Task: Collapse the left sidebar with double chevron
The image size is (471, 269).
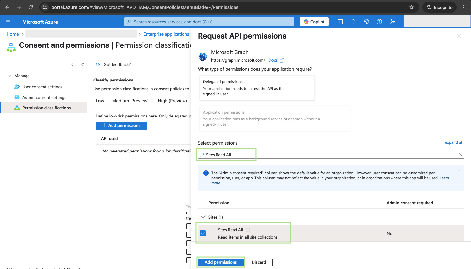Action: tap(83, 64)
